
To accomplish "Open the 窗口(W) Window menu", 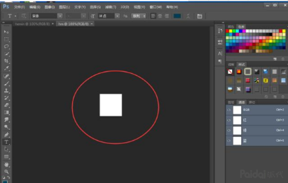I will (x=156, y=7).
